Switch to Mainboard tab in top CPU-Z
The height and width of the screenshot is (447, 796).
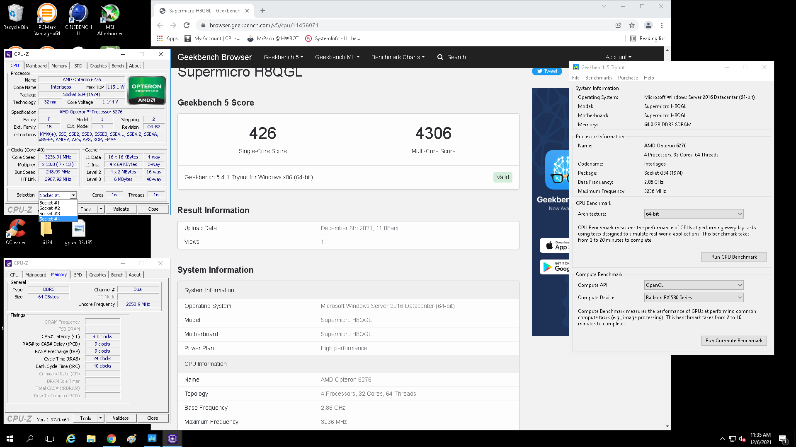pyautogui.click(x=36, y=66)
